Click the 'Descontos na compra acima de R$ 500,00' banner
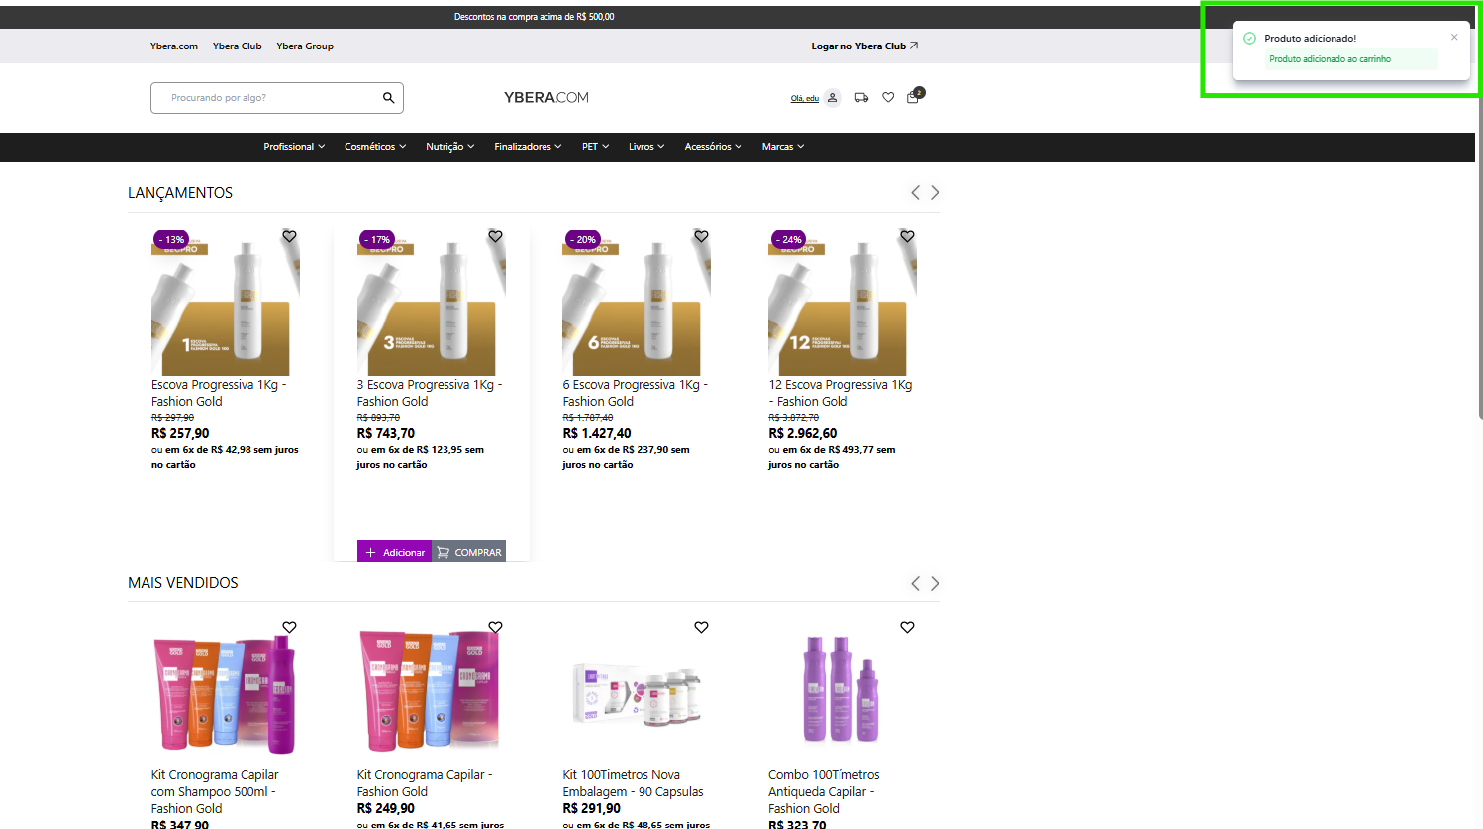Screen dimensions: 1483x829 (535, 17)
